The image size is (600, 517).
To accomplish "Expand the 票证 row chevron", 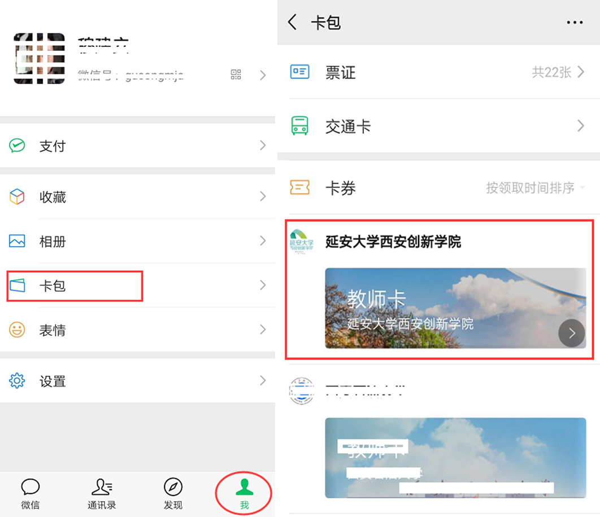I will [581, 72].
